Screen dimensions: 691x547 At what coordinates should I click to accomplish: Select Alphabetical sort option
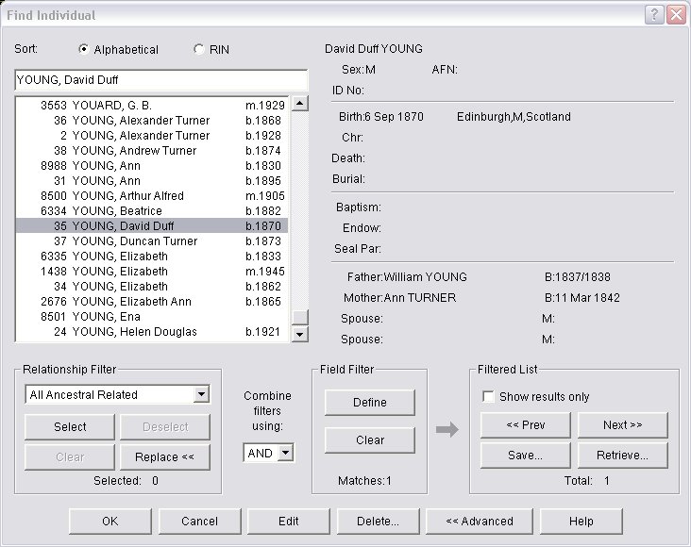tap(118, 49)
